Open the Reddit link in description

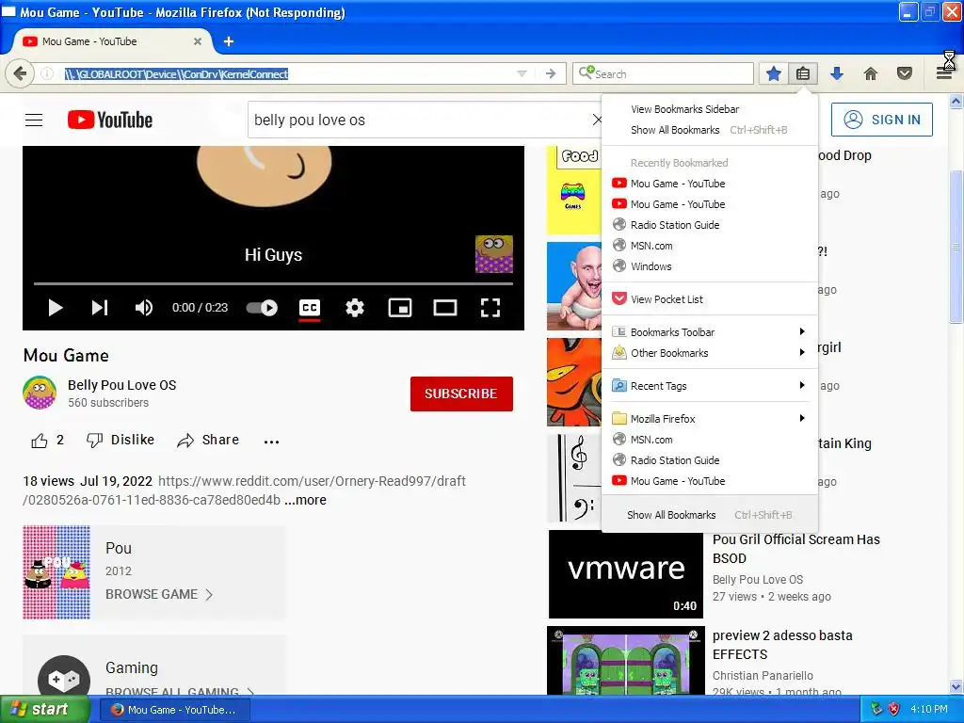click(244, 490)
